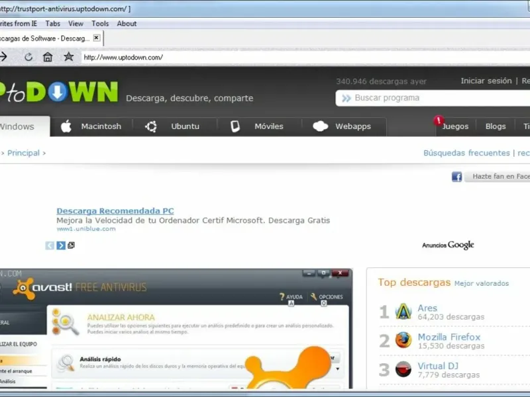This screenshot has width=530, height=397.
Task: Click the Facebook logo icon
Action: (x=456, y=177)
